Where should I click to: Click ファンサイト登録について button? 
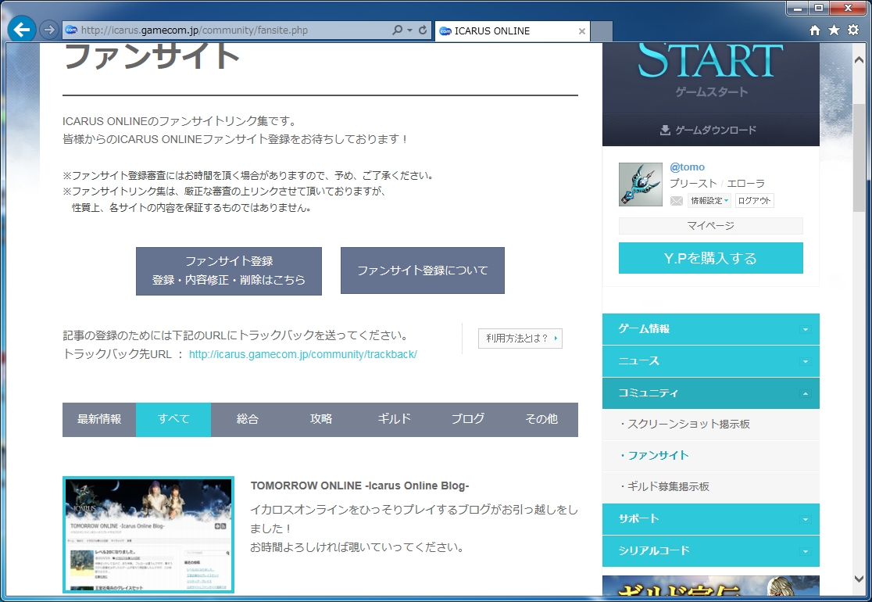423,271
